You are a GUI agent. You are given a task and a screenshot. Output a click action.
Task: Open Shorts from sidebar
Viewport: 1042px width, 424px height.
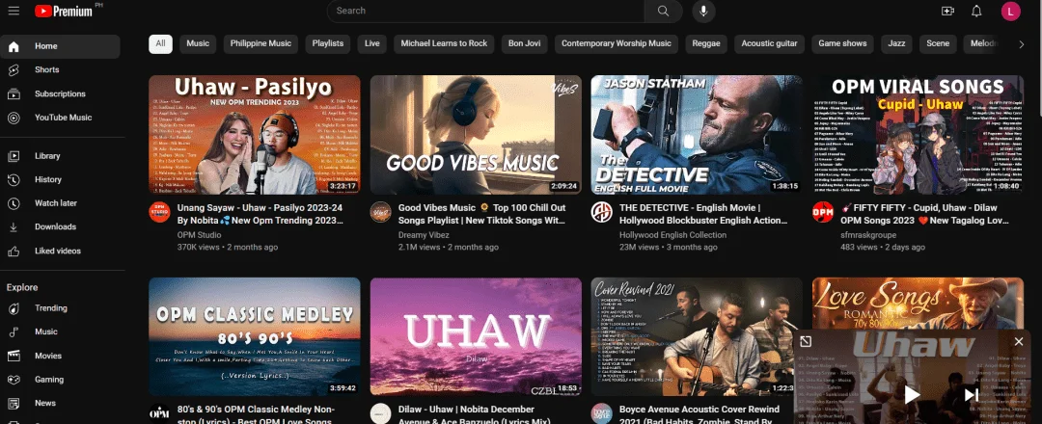click(x=60, y=69)
